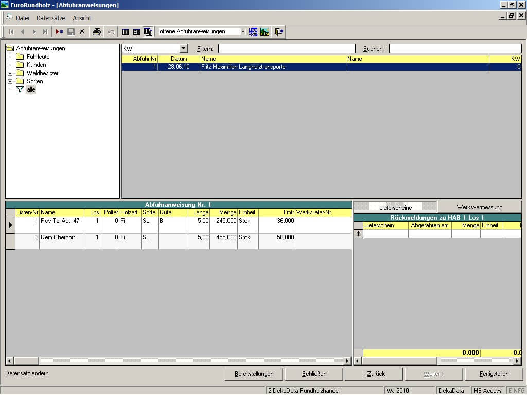The width and height of the screenshot is (527, 395).
Task: Click the funnel filter icon next to alle
Action: 20,89
